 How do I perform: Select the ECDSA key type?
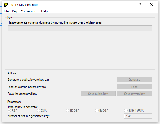pos(73,111)
